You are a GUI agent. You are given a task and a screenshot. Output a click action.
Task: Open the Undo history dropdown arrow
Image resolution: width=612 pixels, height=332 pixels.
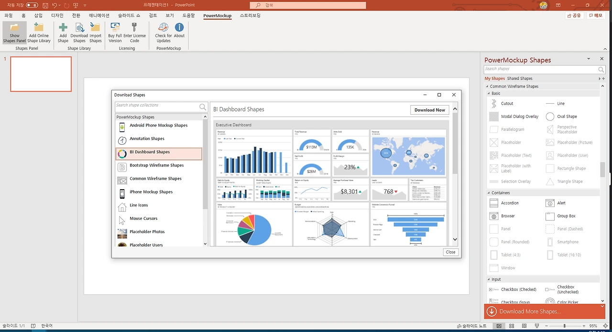pyautogui.click(x=60, y=5)
